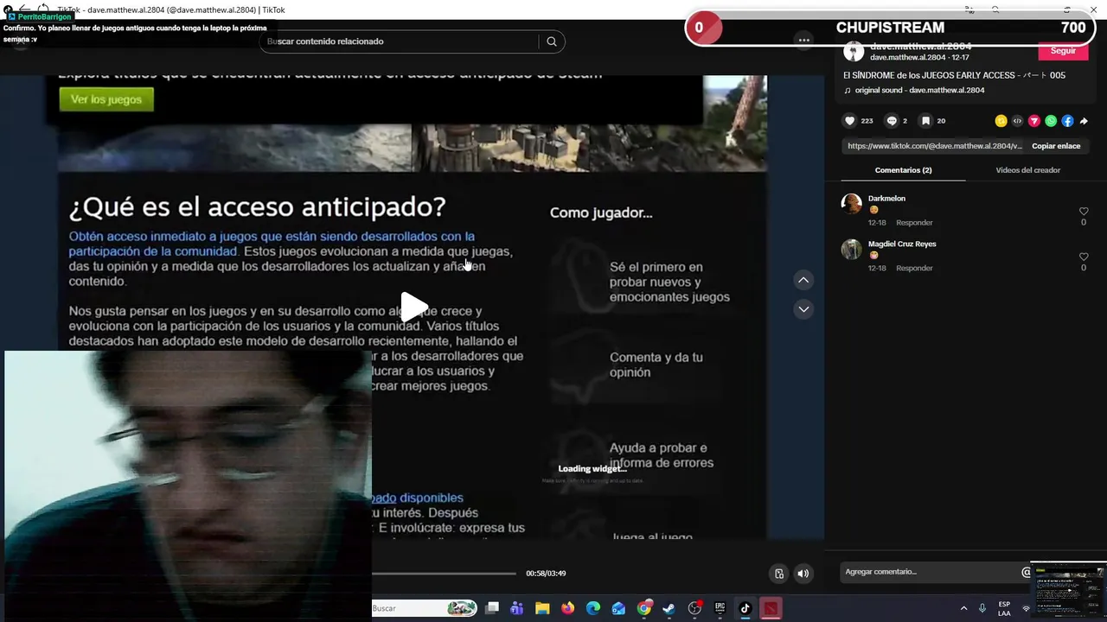The image size is (1107, 622).
Task: Save the video with the bookmark icon
Action: [x=925, y=121]
